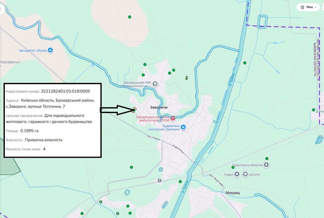Open the cluster marker numbered 3
Screen dimensions: 324x218
[101, 202]
